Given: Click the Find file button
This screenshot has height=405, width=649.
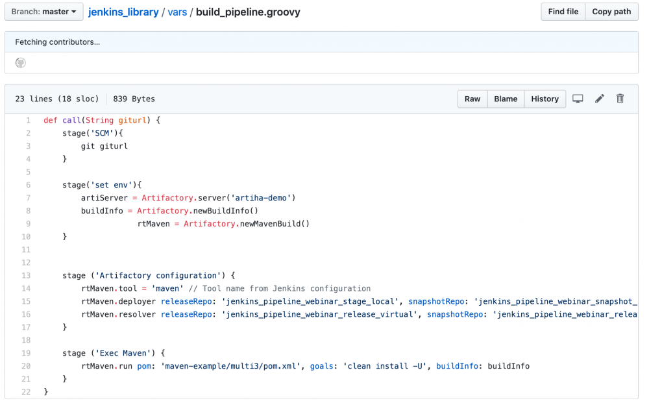Looking at the screenshot, I should [x=563, y=12].
